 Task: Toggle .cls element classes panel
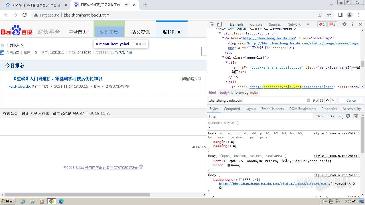point(330,116)
